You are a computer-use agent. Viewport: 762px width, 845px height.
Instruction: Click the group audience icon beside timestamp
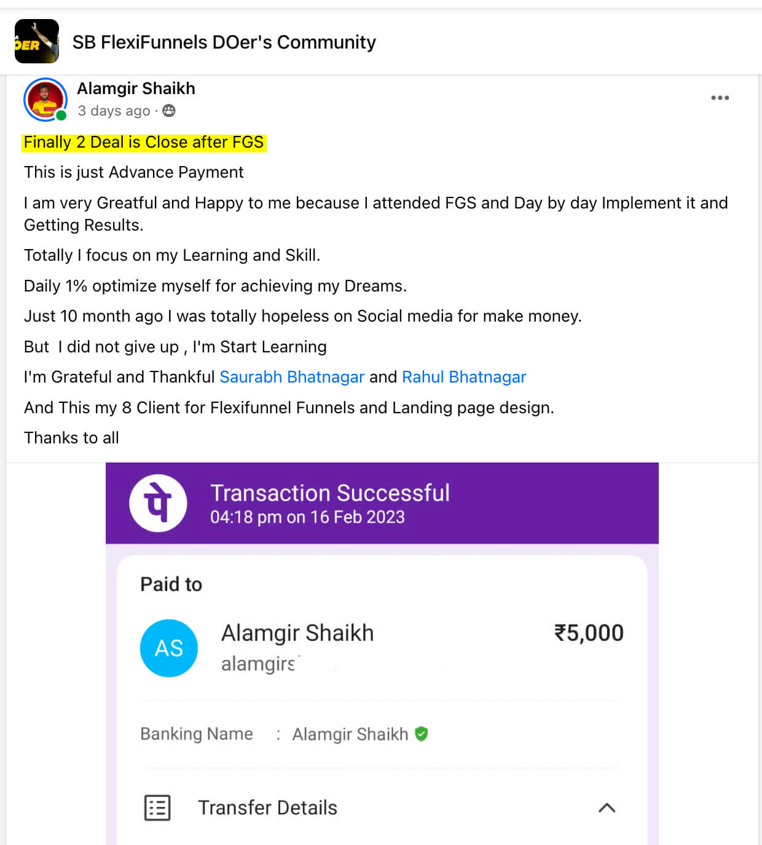coord(169,111)
